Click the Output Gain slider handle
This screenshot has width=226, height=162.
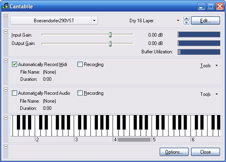point(110,44)
